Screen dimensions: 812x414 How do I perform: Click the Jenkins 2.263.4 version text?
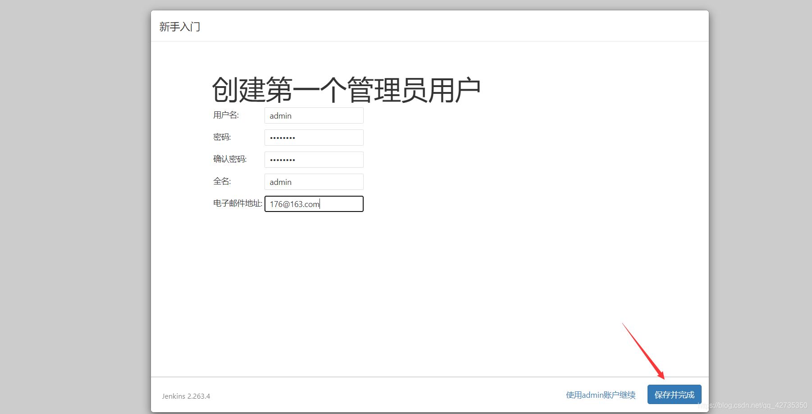click(186, 396)
